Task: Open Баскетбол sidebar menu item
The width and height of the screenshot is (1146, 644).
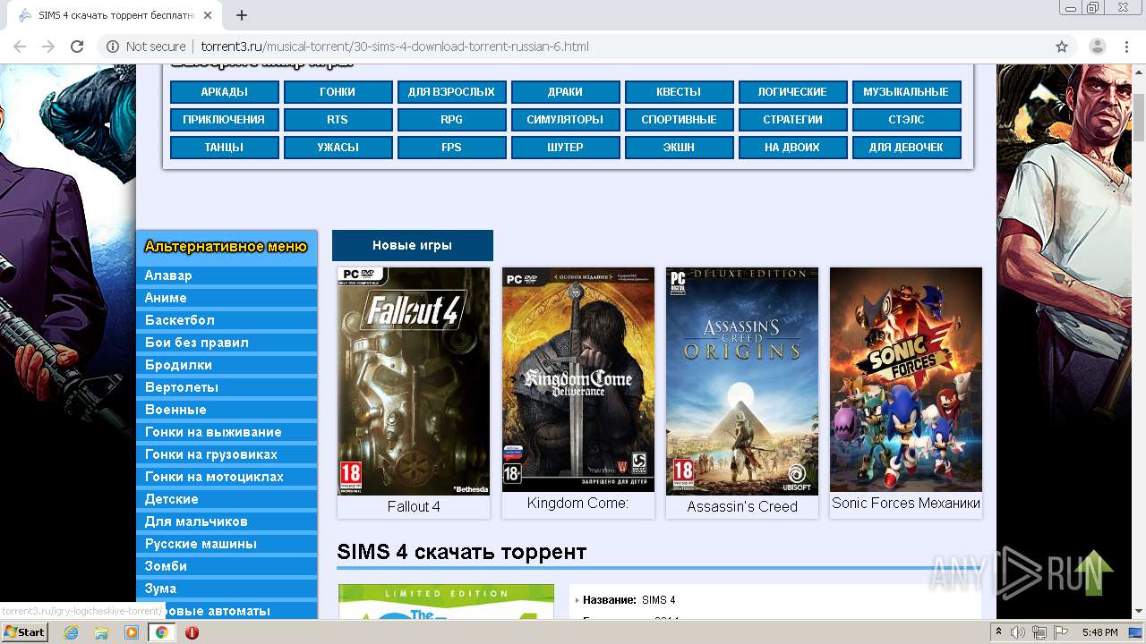Action: pos(227,320)
